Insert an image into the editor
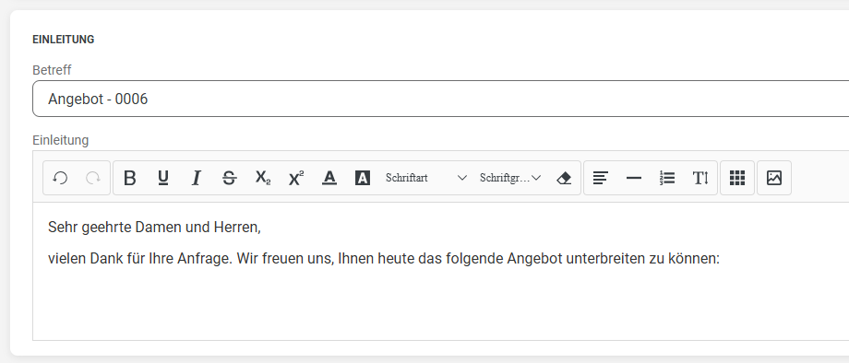Viewport: 849px width, 363px height. (774, 178)
